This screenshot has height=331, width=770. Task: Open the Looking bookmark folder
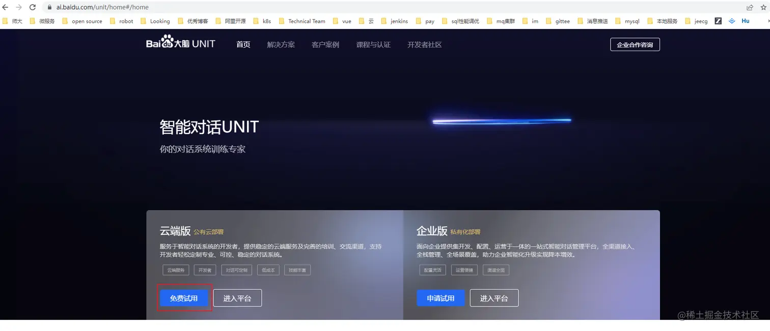coord(155,21)
